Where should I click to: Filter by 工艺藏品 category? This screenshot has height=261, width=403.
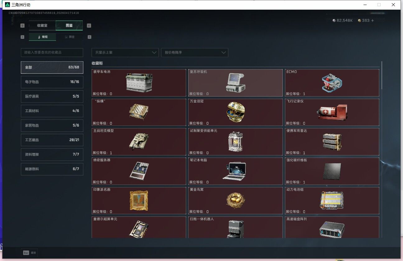click(52, 140)
